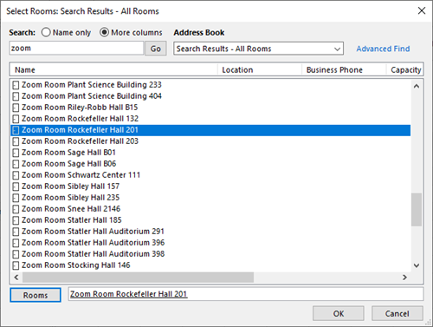Open the Address Book dropdown

258,49
